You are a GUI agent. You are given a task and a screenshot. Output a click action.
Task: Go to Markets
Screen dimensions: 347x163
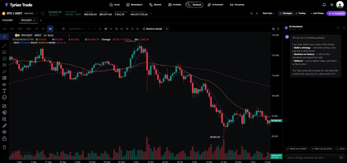(x=155, y=5)
